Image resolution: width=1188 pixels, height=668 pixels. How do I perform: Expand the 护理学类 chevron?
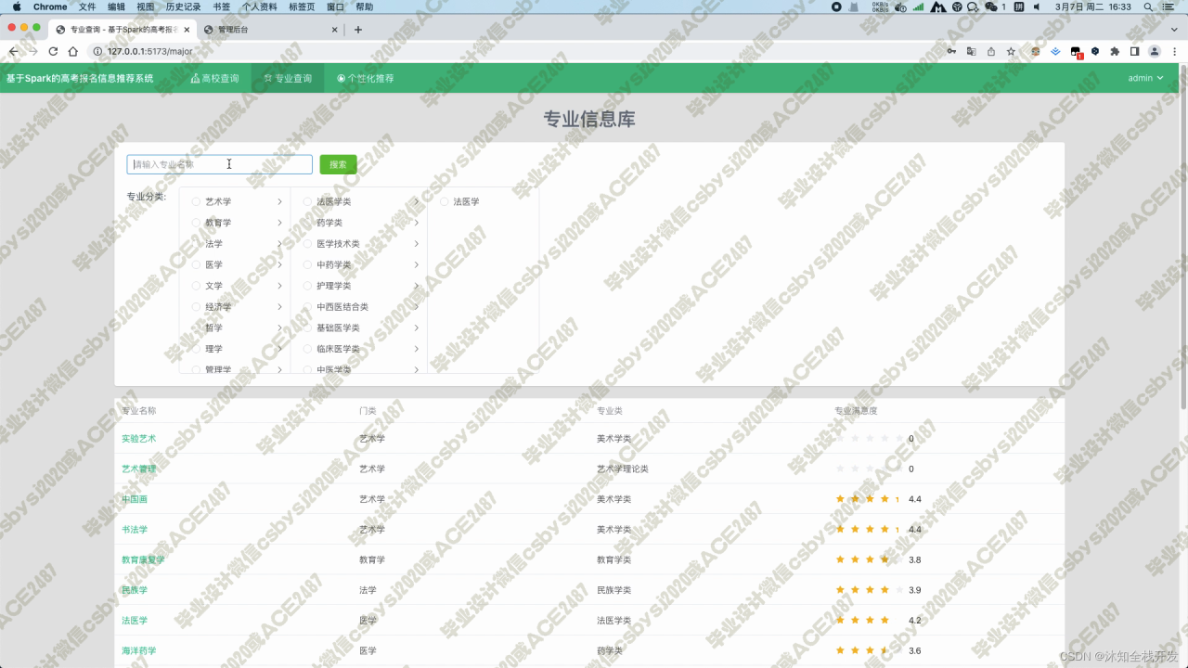(x=416, y=286)
